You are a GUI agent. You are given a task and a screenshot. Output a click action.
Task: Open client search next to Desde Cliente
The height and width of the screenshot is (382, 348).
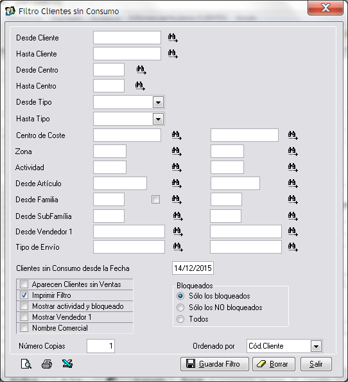click(x=173, y=38)
